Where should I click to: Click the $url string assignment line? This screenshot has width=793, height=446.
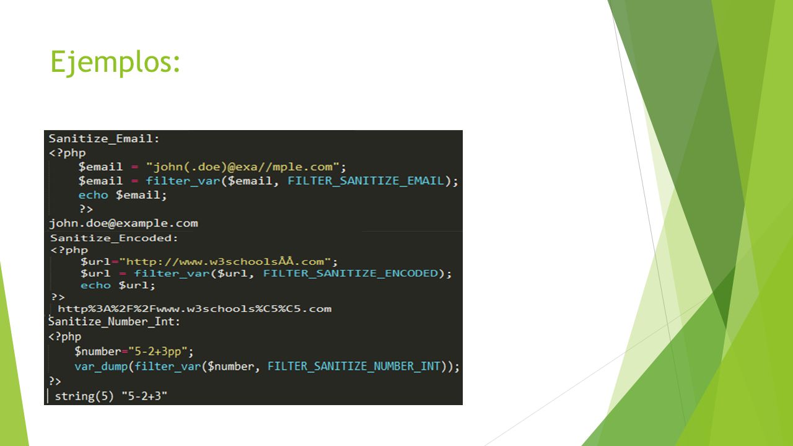(x=209, y=261)
